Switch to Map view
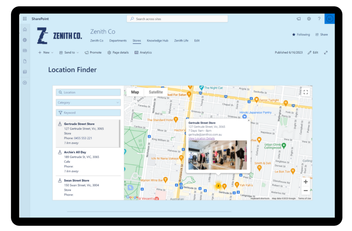The width and height of the screenshot is (352, 231). tap(135, 92)
